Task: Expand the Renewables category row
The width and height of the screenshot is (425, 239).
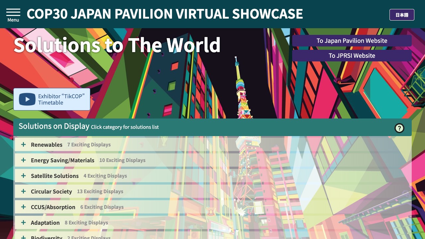Action: click(212, 144)
